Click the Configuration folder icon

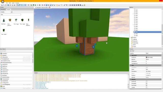click(1, 83)
